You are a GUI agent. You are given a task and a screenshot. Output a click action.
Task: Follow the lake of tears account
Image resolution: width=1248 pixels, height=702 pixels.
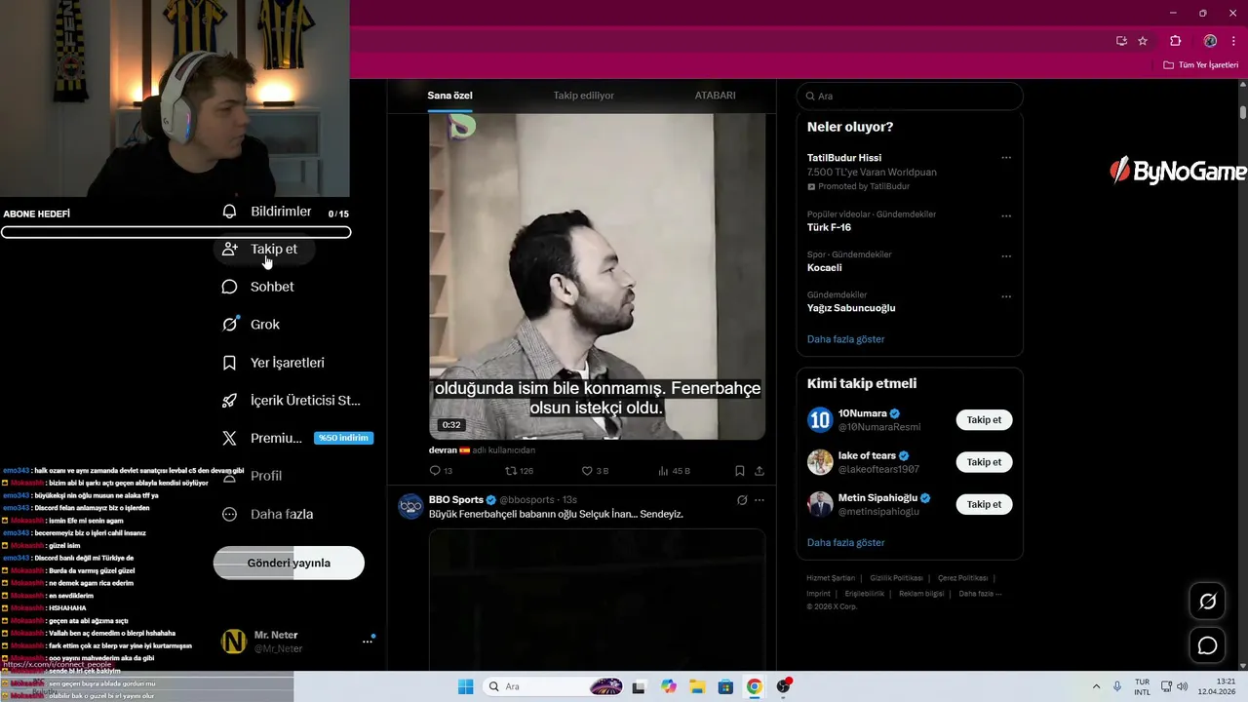pos(984,462)
